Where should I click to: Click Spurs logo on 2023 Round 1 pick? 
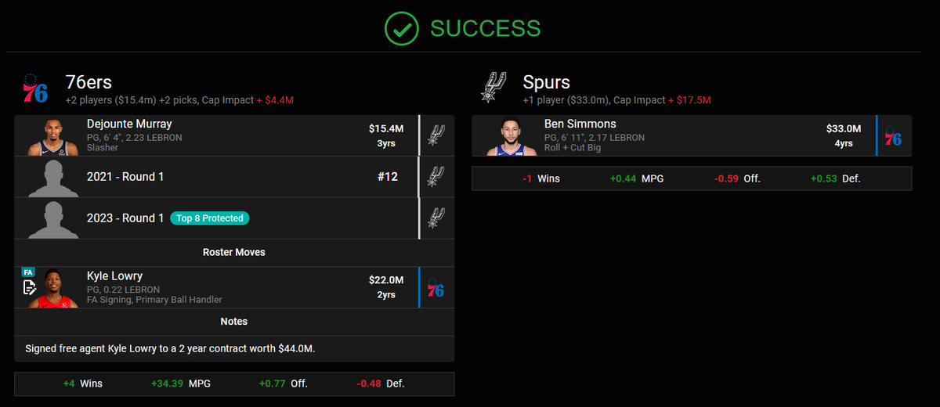(x=436, y=218)
